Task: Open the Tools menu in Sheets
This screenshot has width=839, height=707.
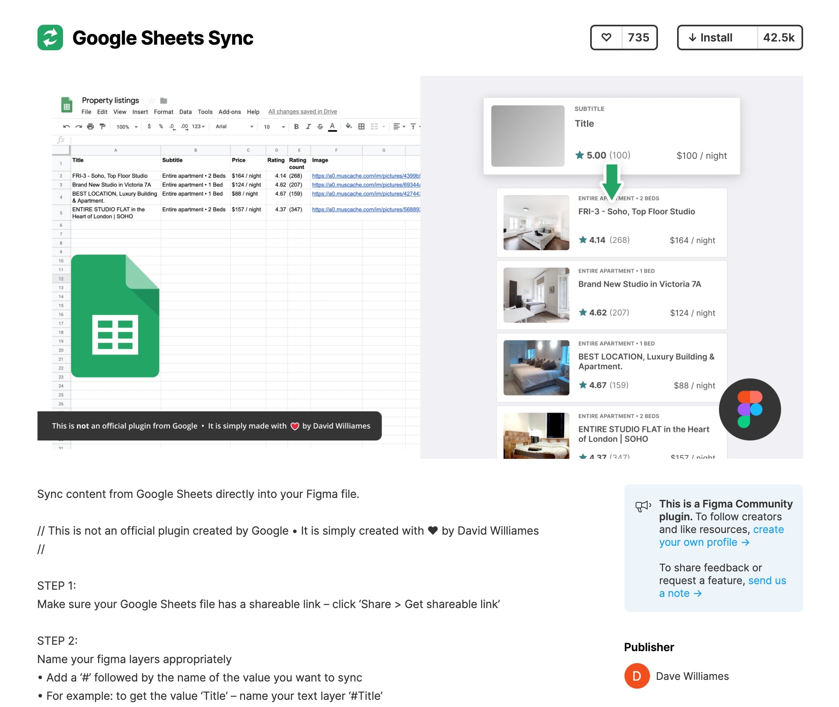Action: coord(205,112)
